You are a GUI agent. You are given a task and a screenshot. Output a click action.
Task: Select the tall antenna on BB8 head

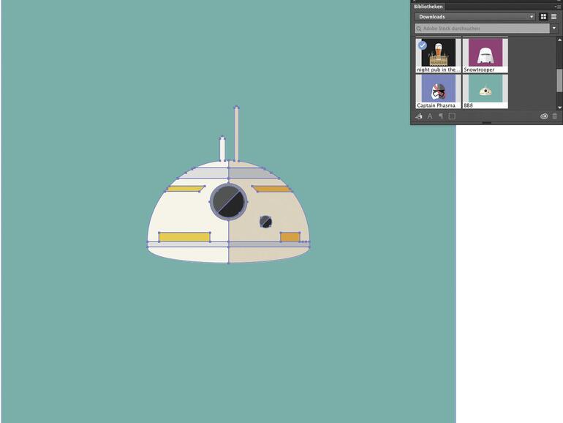point(236,134)
